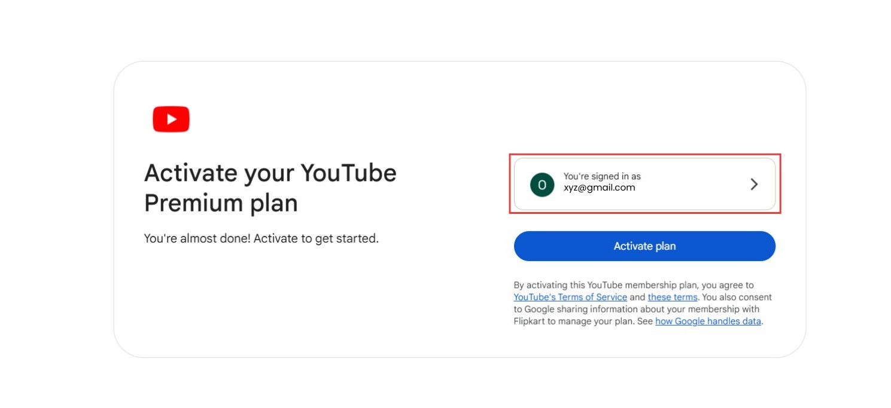Click the "Premium plan" heading line

(x=221, y=203)
